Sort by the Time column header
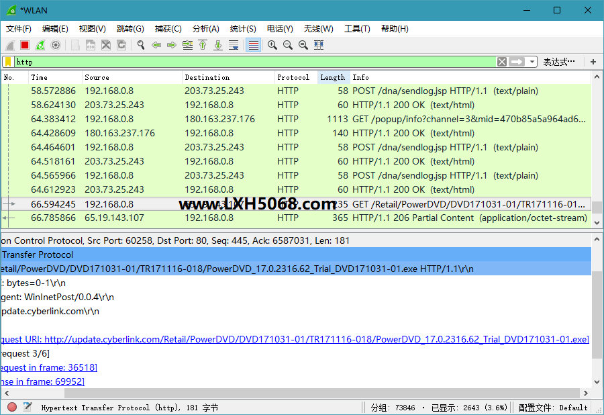 [x=56, y=77]
